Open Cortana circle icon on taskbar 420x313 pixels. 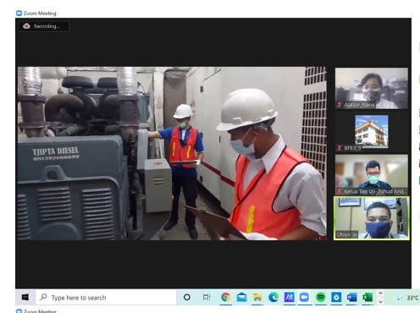(187, 297)
